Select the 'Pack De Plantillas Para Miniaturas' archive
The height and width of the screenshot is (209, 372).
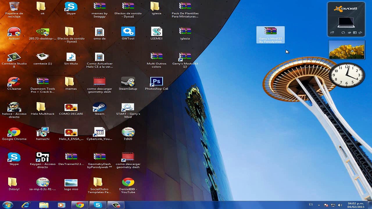click(x=185, y=10)
